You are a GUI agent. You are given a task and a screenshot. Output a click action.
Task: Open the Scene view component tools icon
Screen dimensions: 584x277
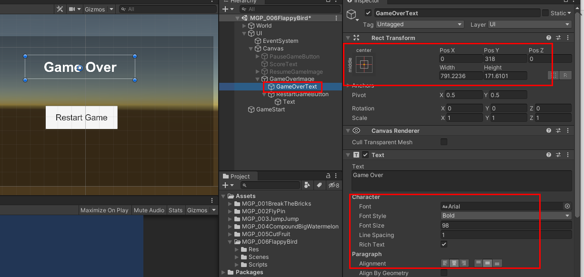(60, 9)
